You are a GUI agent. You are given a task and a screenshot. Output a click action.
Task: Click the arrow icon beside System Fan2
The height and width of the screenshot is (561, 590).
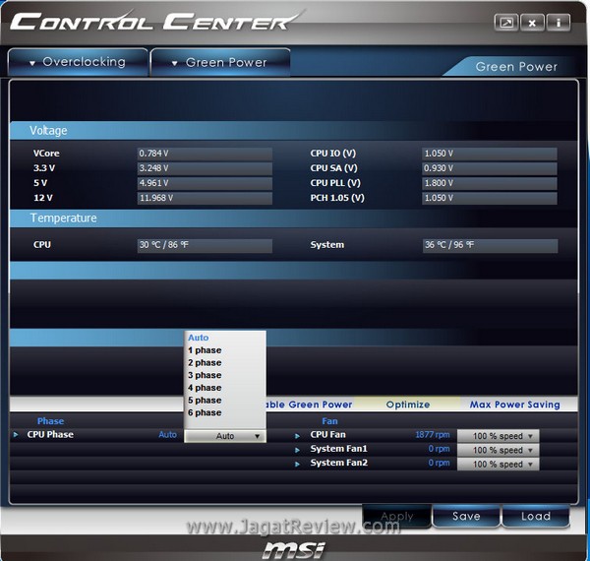pyautogui.click(x=299, y=463)
